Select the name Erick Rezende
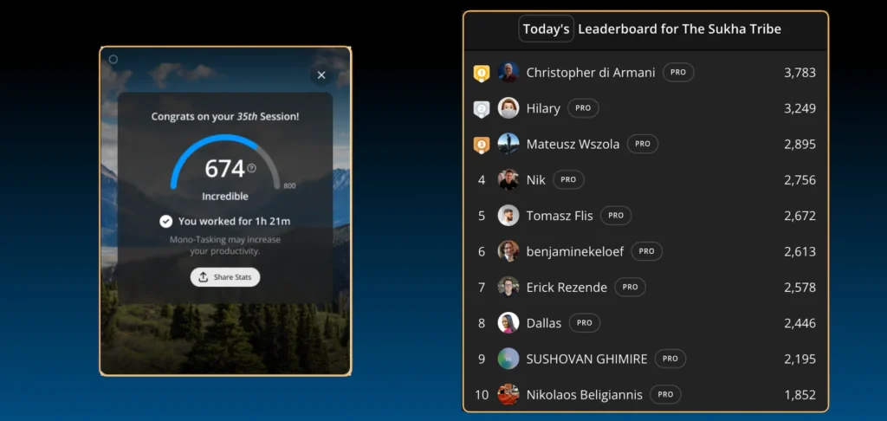Image resolution: width=887 pixels, height=421 pixels. pos(567,288)
